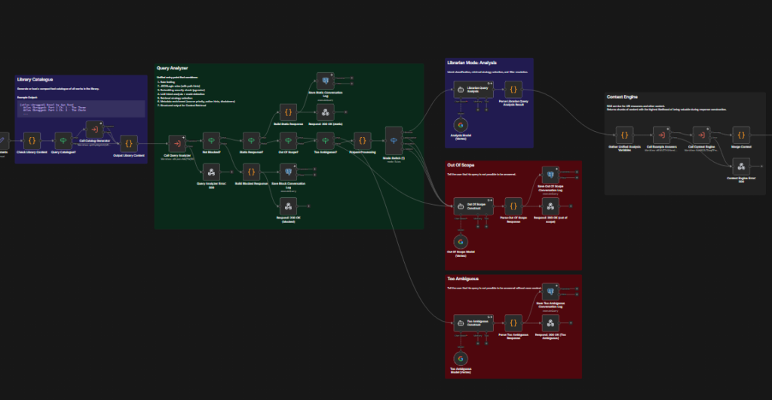Click the Respond 200 OK (blocked) node

[x=287, y=204]
